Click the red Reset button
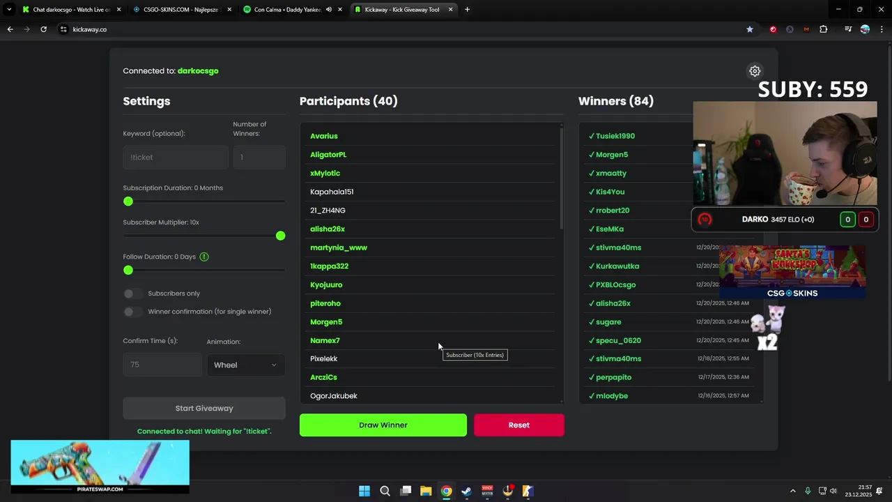 click(x=519, y=425)
